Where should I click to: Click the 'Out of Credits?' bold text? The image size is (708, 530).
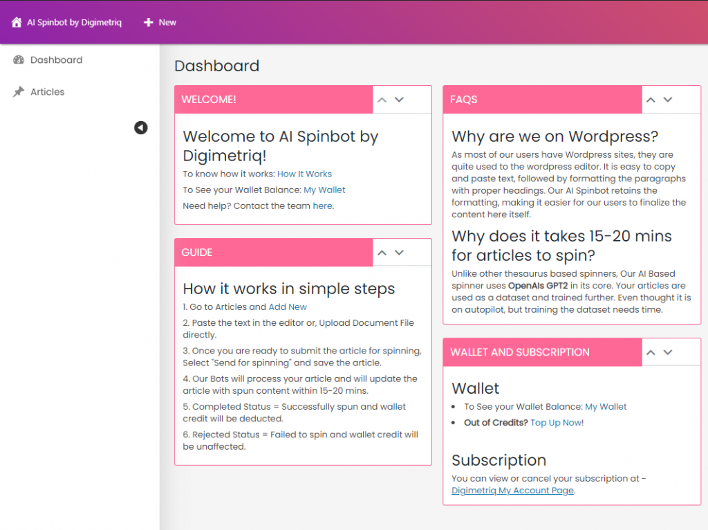496,423
